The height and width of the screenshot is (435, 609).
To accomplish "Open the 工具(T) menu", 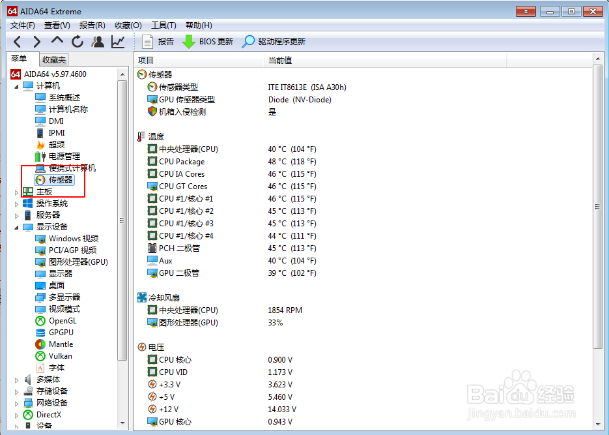I will [163, 25].
